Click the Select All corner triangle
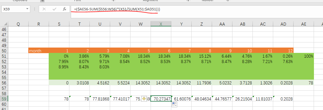323x110 pixels. 6,24
